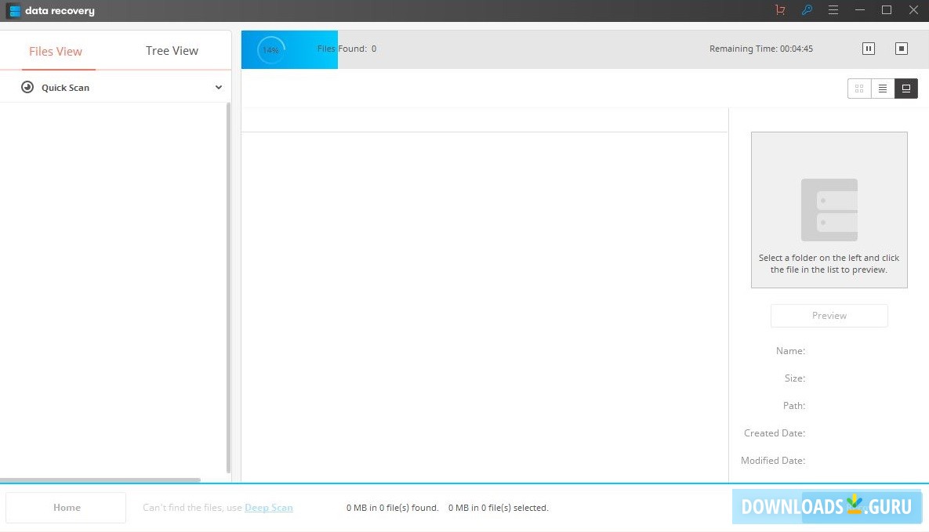Stop the scan with the stop button
Screen dimensions: 929x532
click(901, 49)
